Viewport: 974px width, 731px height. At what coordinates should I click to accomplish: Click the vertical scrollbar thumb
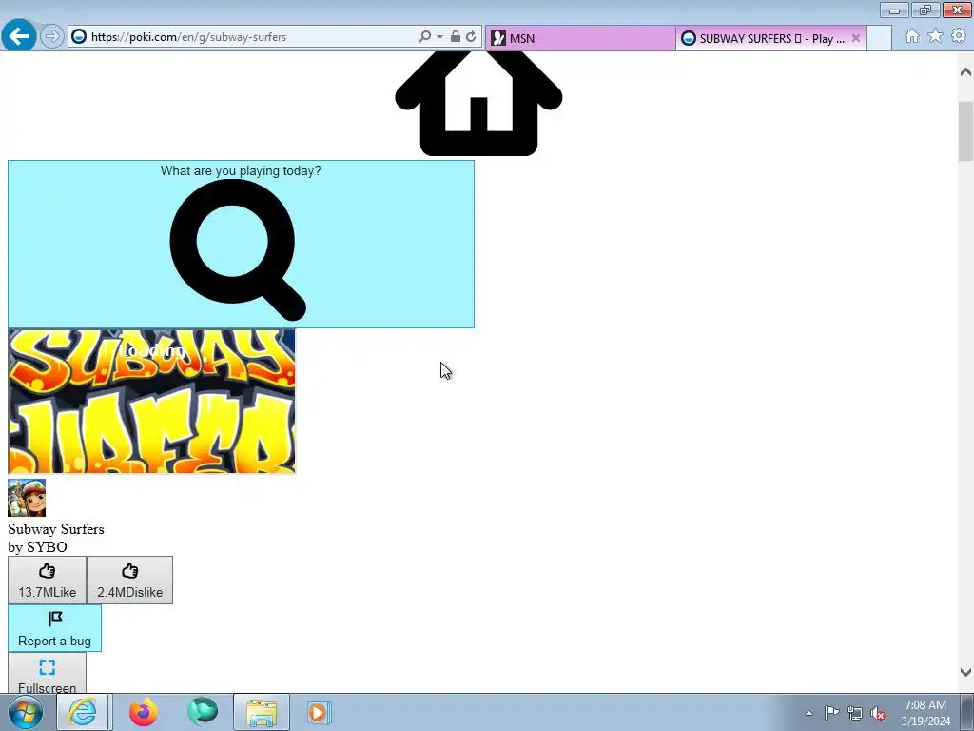tap(965, 131)
